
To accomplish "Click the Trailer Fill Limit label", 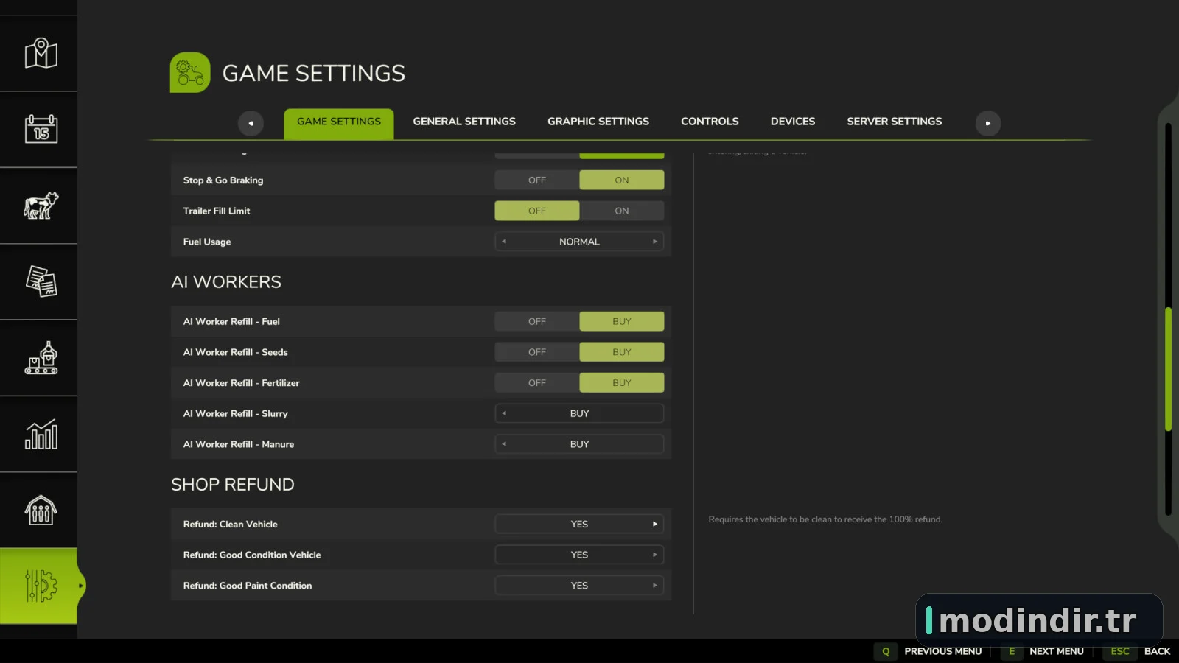I will [x=217, y=211].
